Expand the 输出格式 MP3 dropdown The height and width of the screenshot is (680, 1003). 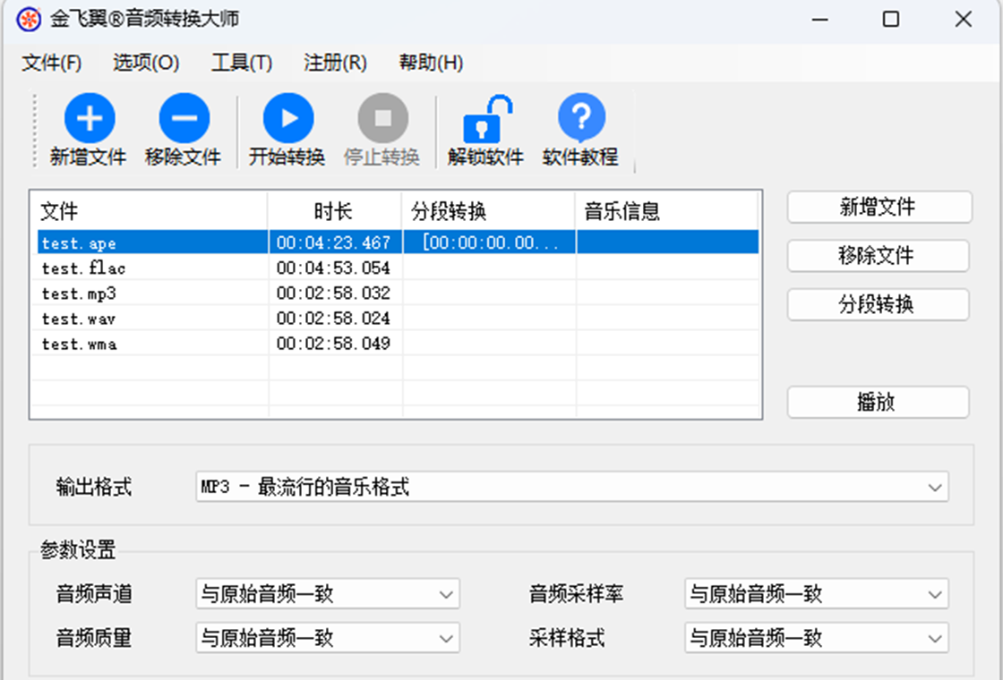coord(572,487)
